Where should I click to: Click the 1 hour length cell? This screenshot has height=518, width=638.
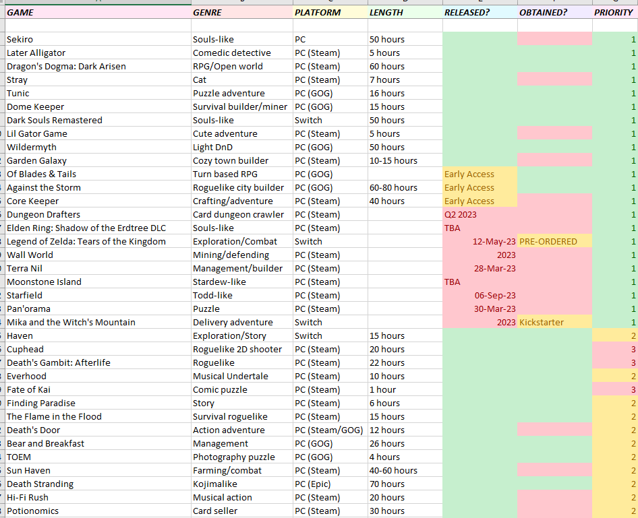click(405, 389)
